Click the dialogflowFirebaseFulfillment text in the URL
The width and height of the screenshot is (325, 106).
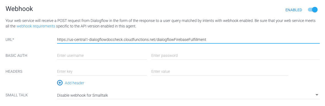tap(181, 40)
